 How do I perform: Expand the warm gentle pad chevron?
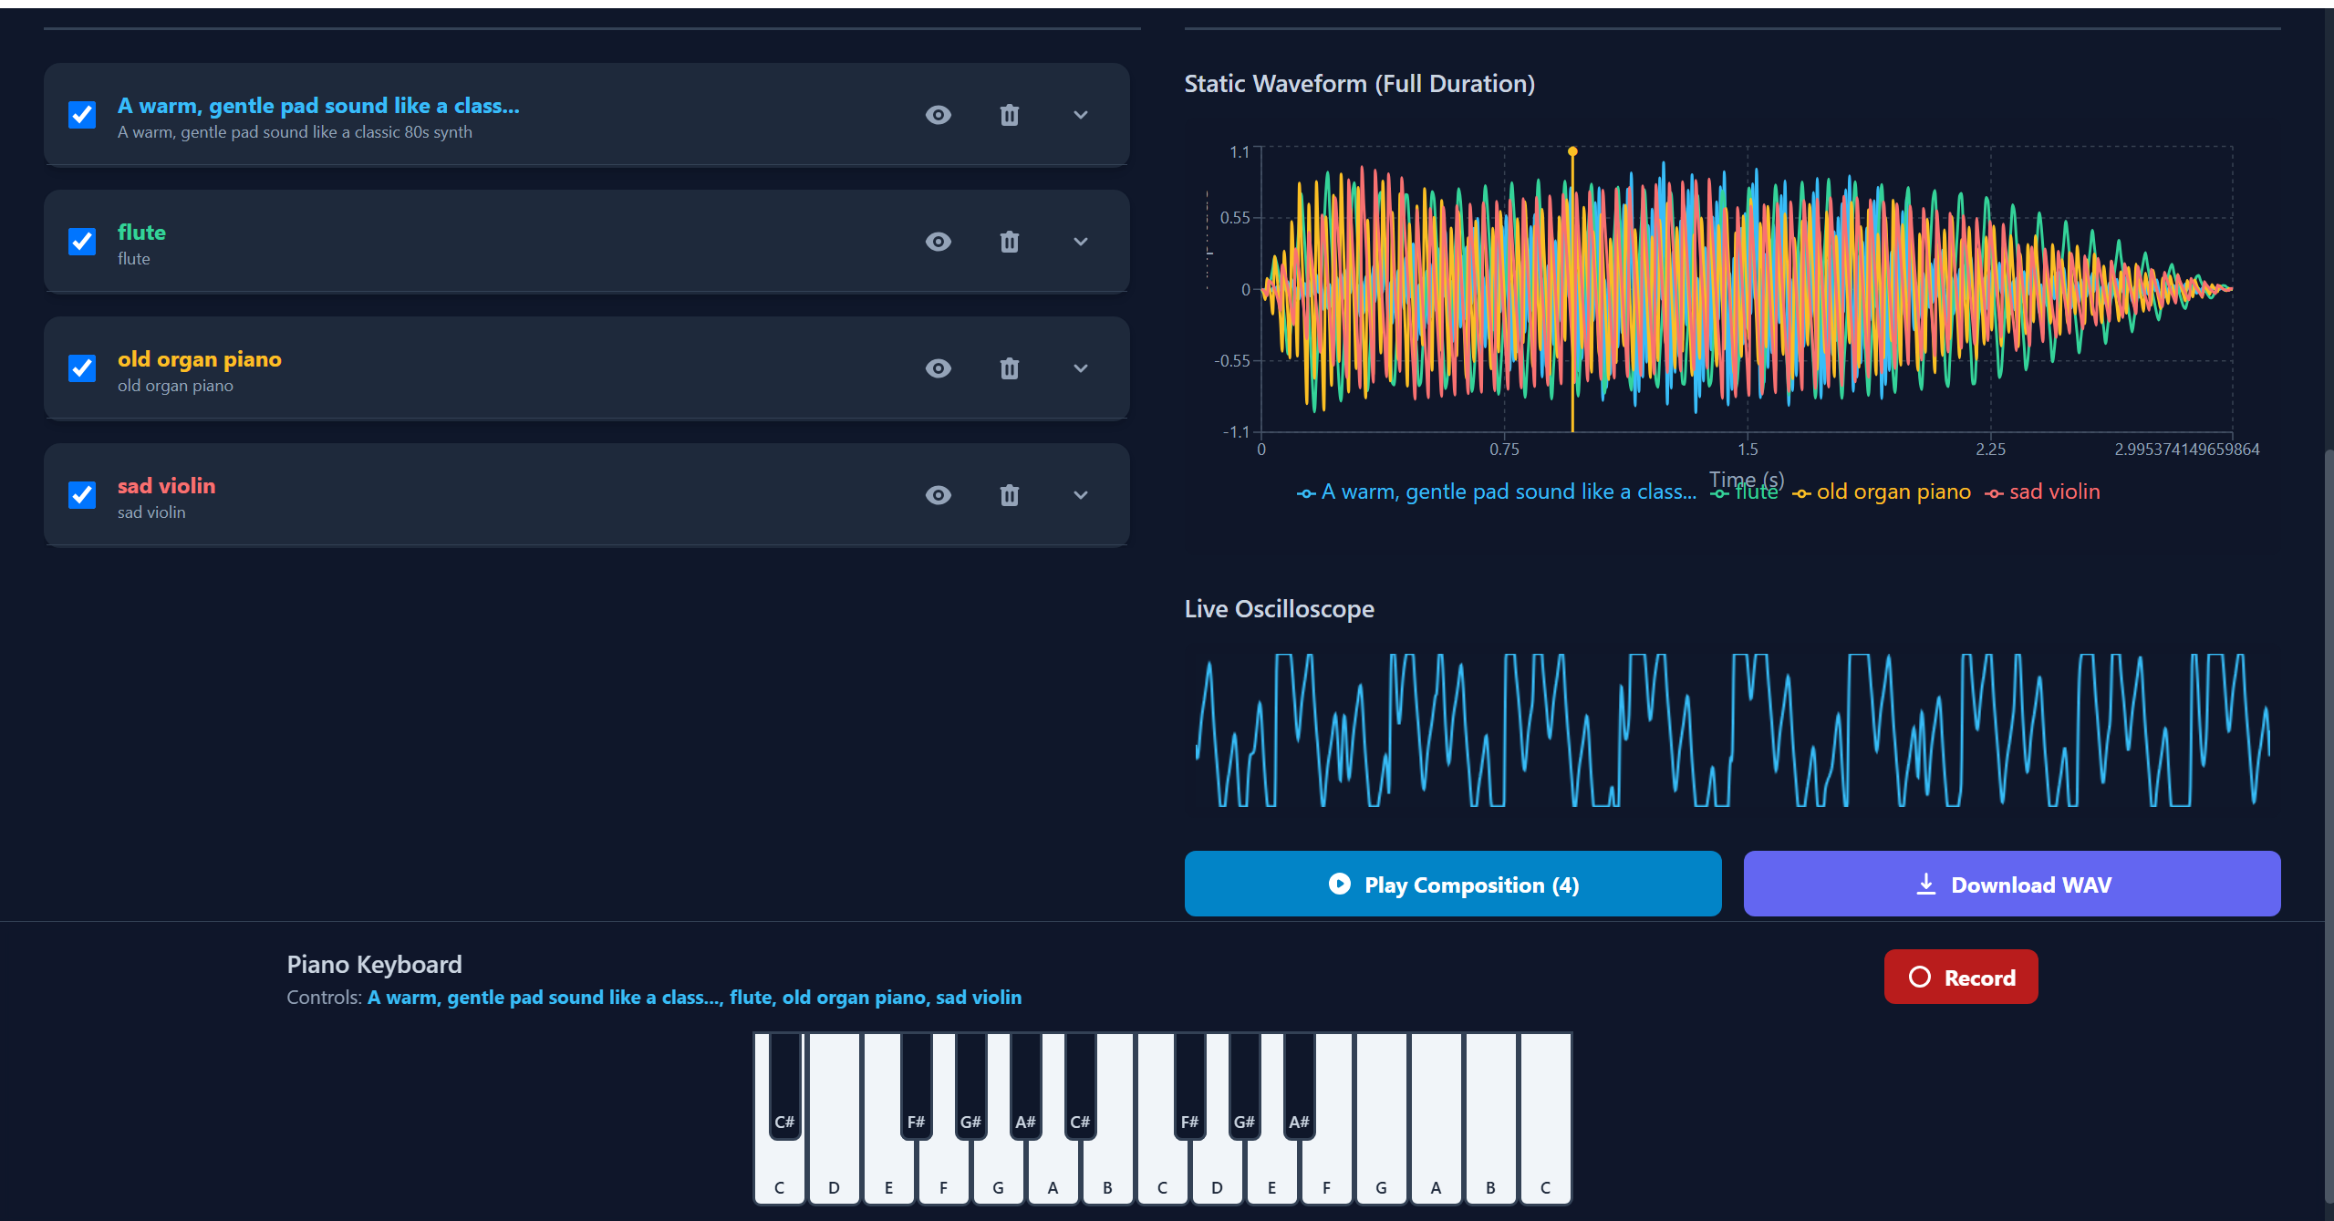coord(1081,115)
